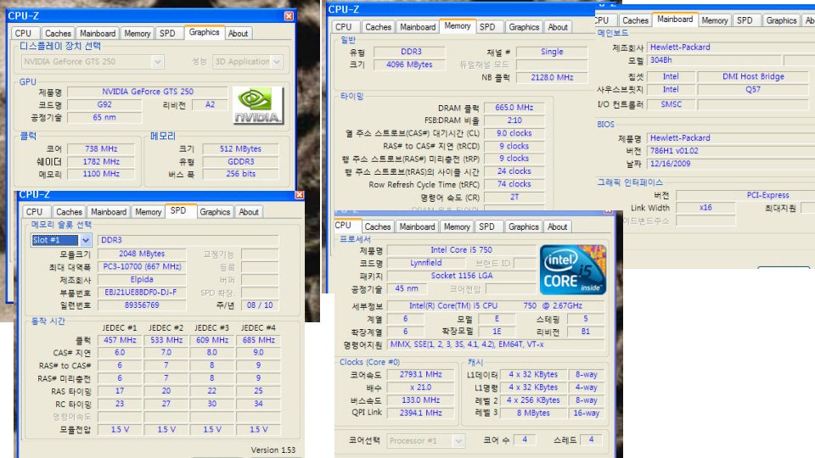Open Mainboard tab in Memory window

(x=418, y=27)
